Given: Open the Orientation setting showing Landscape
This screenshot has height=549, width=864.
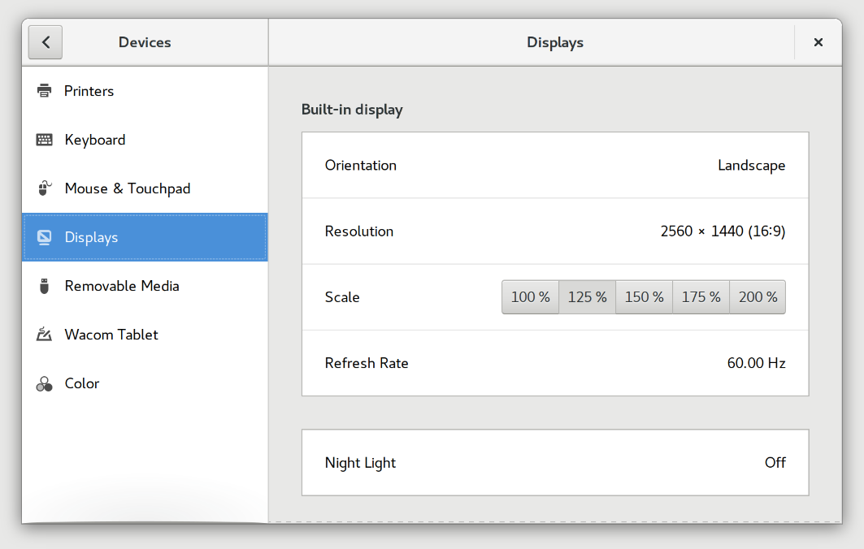Looking at the screenshot, I should 555,165.
